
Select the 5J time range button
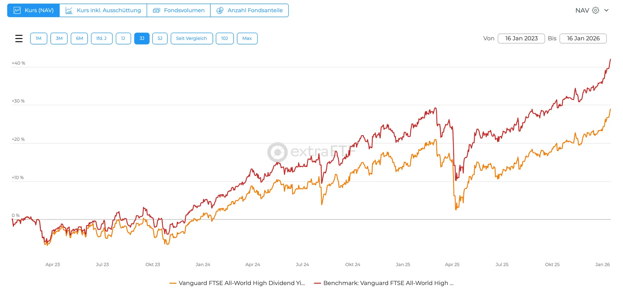(x=160, y=38)
